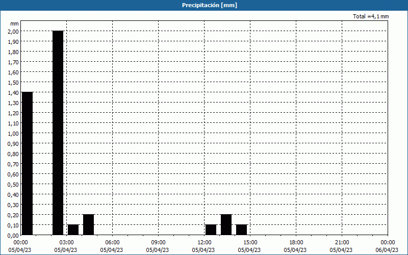This screenshot has width=408, height=255.
Task: Select the '1,80' y-axis value
Action: (13, 52)
